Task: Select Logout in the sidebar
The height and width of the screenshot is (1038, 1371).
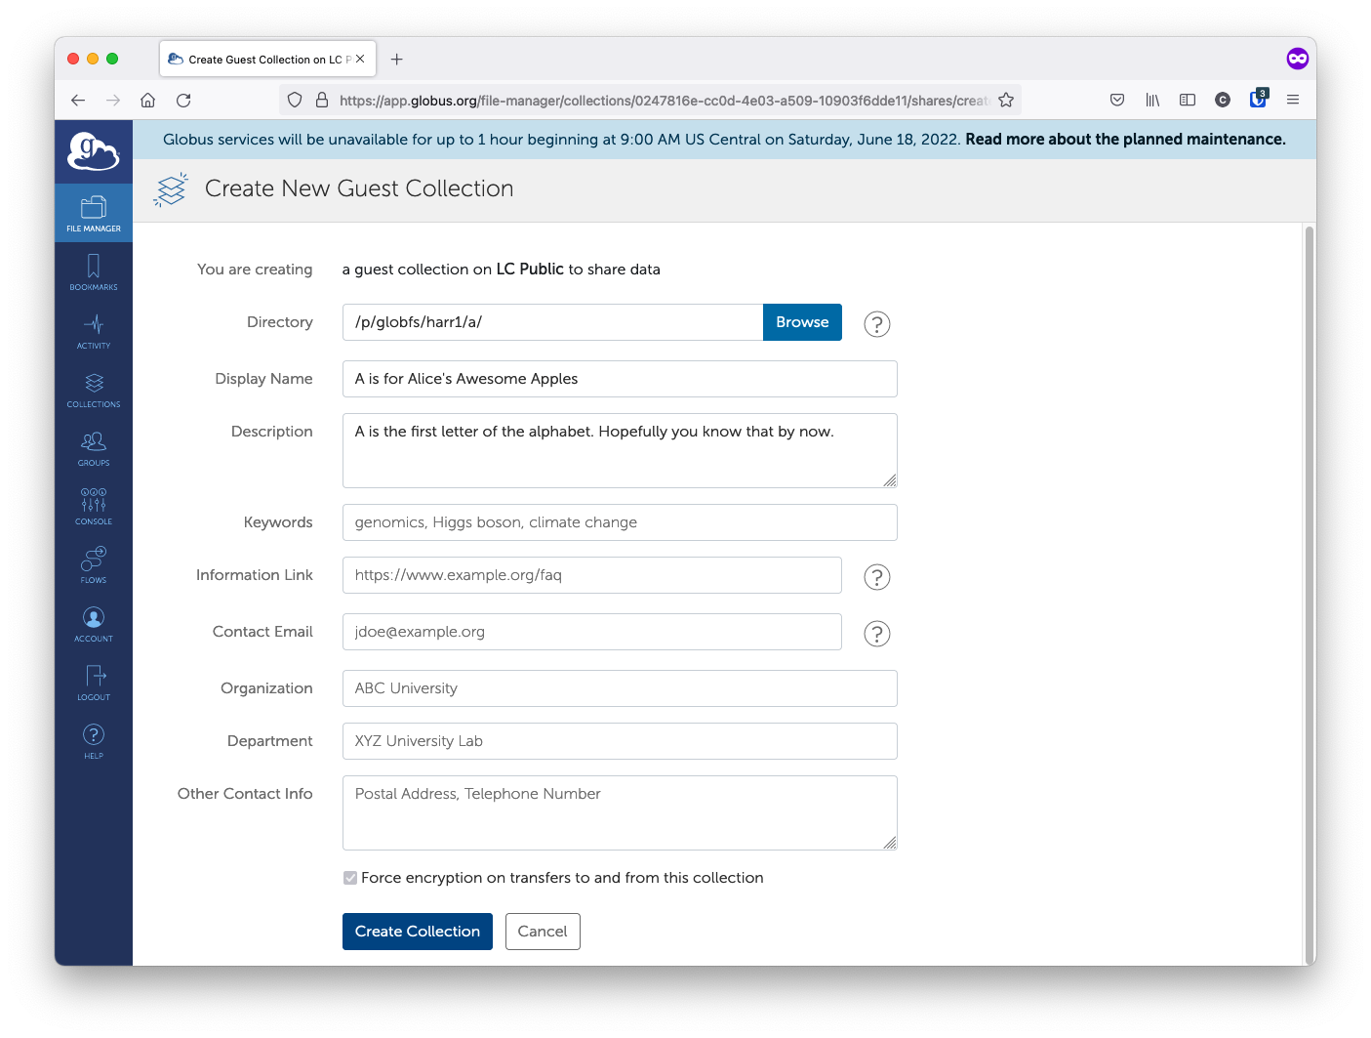Action: pyautogui.click(x=94, y=682)
